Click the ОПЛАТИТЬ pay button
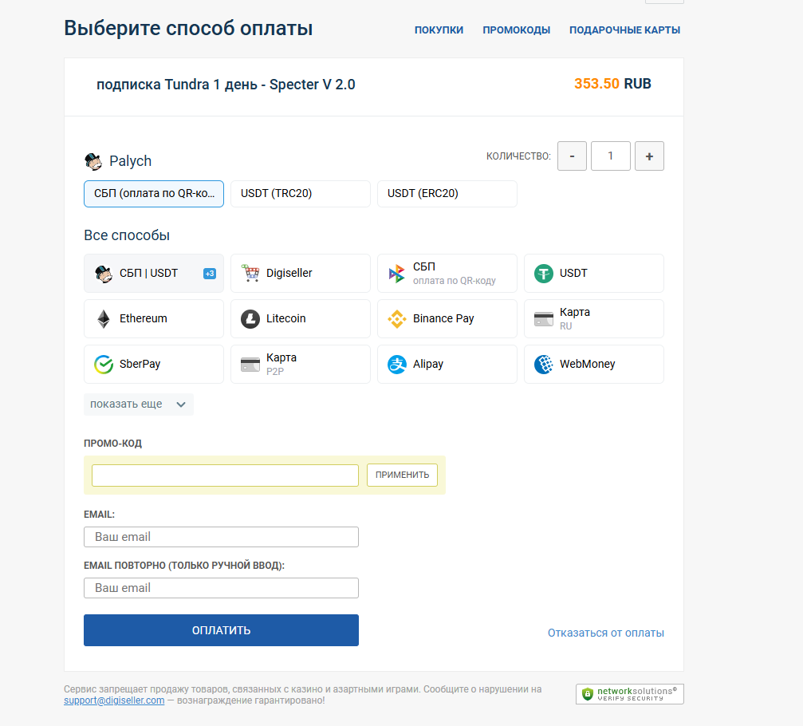 tap(221, 630)
